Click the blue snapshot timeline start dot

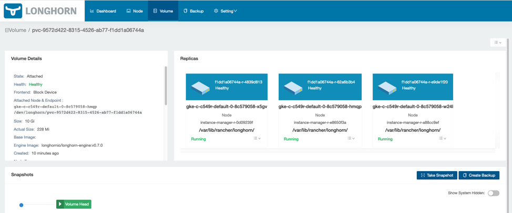[22, 205]
